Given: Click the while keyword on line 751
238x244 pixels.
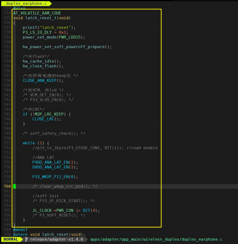Looking at the screenshot, I should [29, 143].
